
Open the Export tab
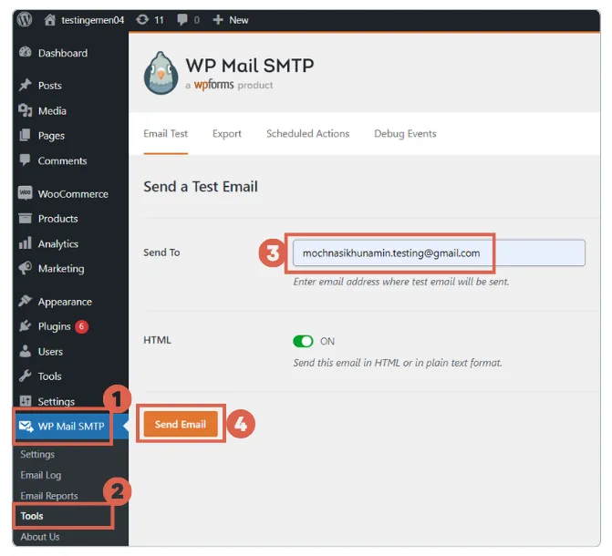(227, 133)
